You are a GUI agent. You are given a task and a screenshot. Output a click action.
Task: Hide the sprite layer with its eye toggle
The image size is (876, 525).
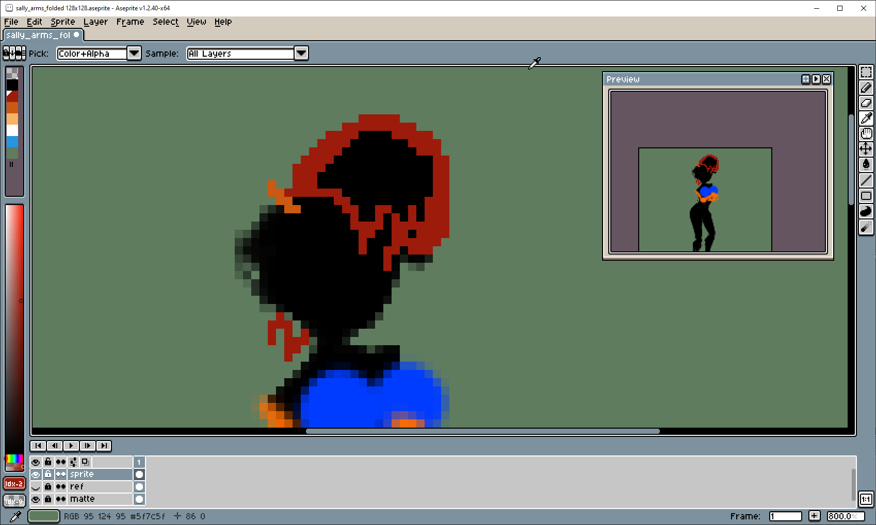click(x=36, y=474)
